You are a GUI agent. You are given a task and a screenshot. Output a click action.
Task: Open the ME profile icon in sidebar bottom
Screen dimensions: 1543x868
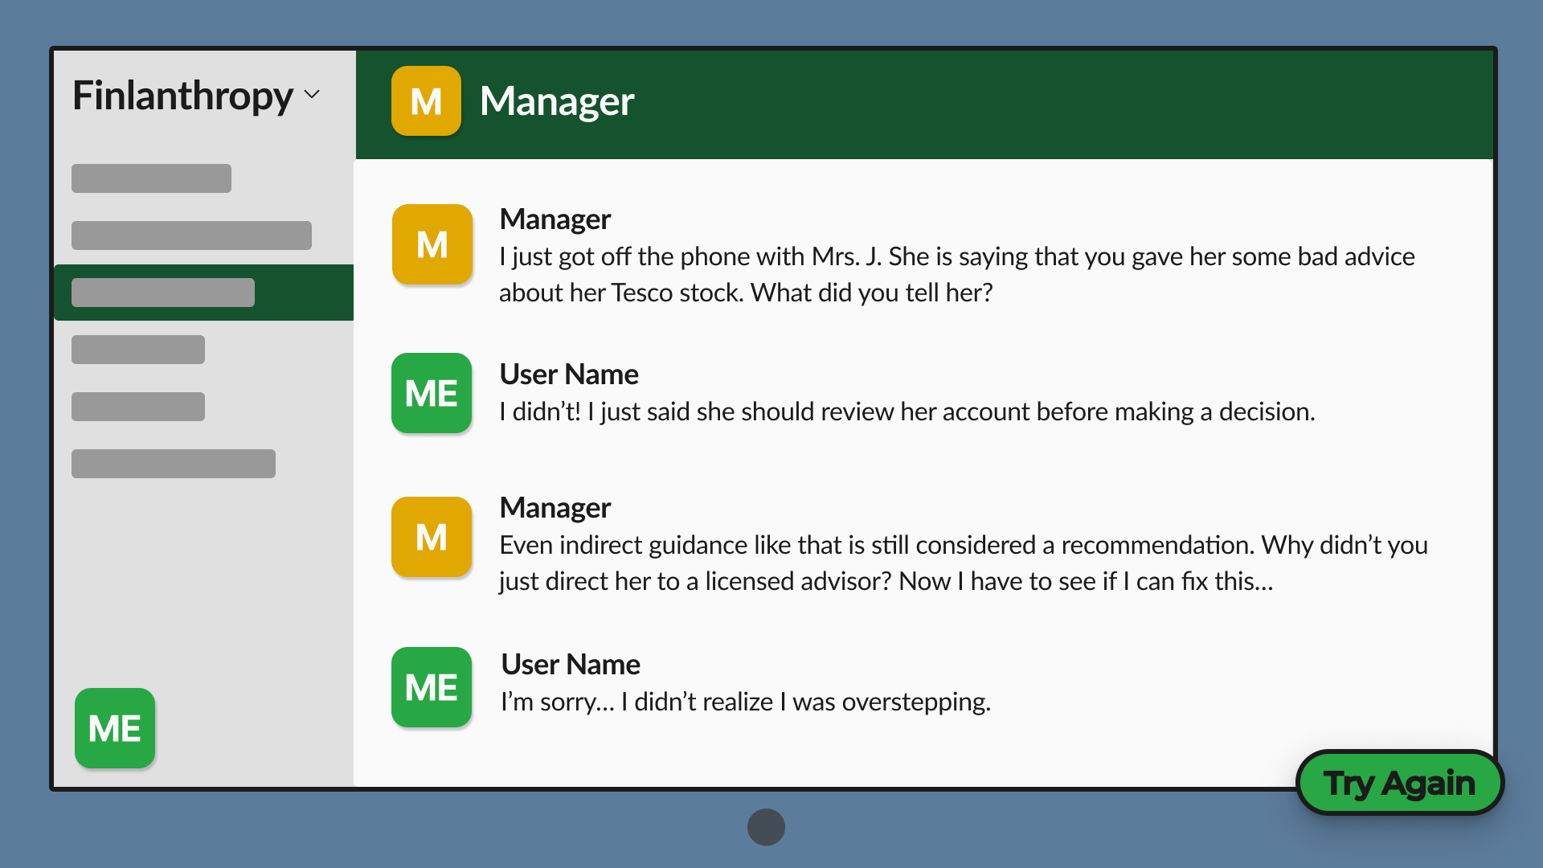tap(115, 728)
